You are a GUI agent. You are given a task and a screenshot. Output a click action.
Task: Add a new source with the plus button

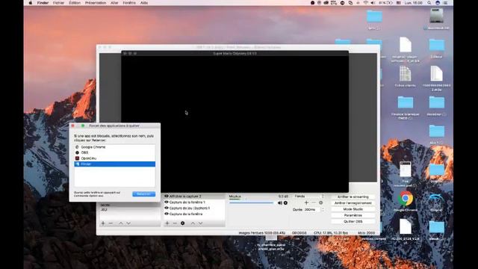pos(167,223)
